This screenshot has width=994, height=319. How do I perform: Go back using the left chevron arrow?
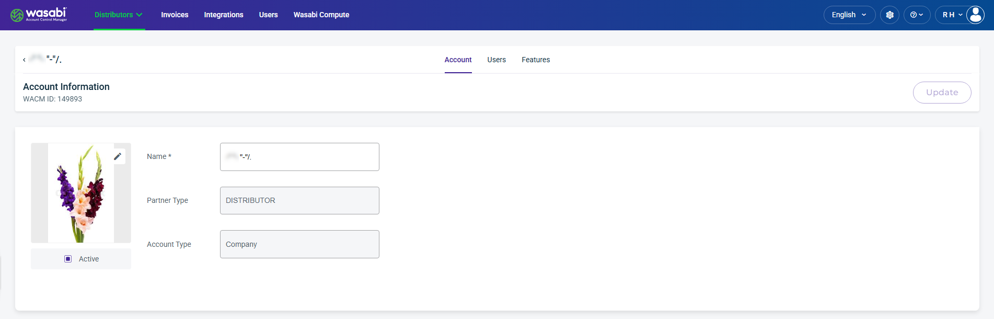(x=24, y=60)
